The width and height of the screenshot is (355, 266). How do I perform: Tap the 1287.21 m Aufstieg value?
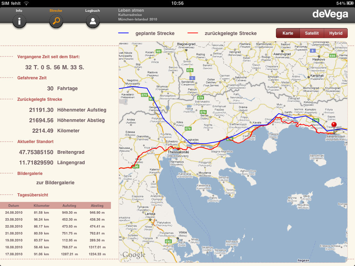click(69, 254)
